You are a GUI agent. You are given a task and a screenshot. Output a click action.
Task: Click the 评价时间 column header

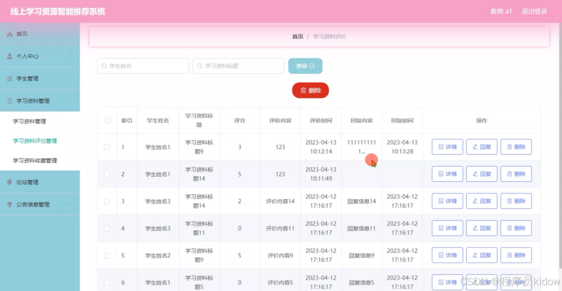tap(321, 120)
